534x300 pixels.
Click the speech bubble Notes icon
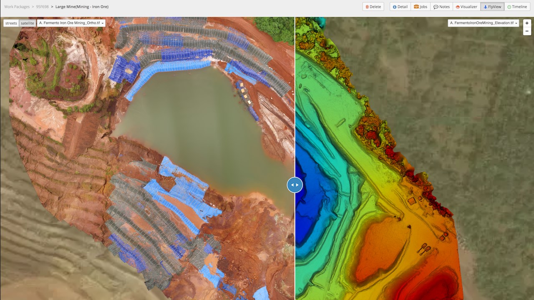click(436, 7)
